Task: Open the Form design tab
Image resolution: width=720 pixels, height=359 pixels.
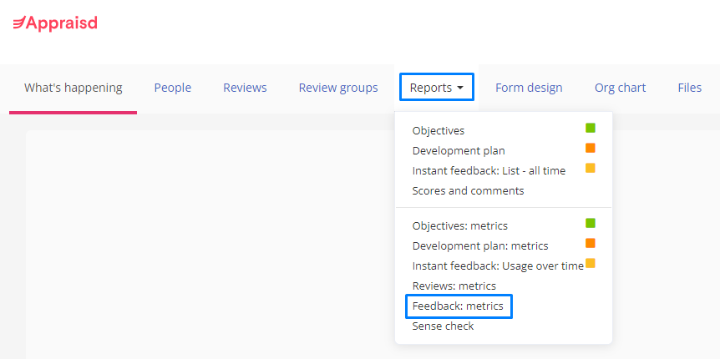Action: pyautogui.click(x=529, y=88)
